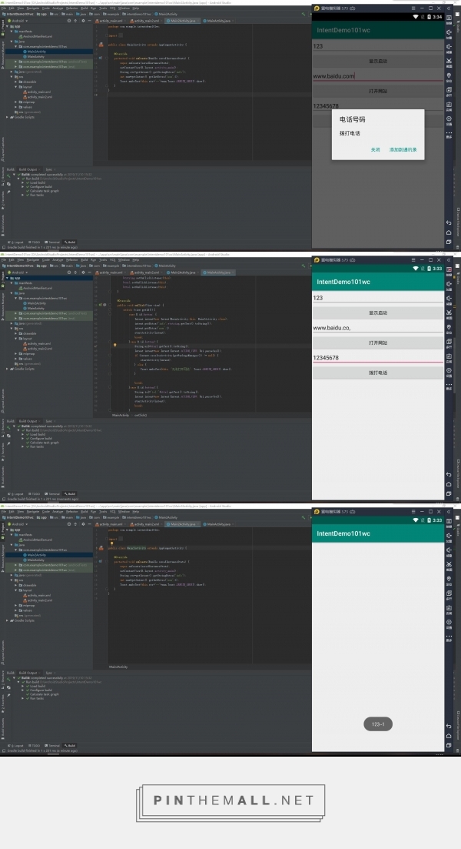The height and width of the screenshot is (849, 461).
Task: Tap Android back arrow in top emulator sidebar
Action: pyautogui.click(x=449, y=223)
